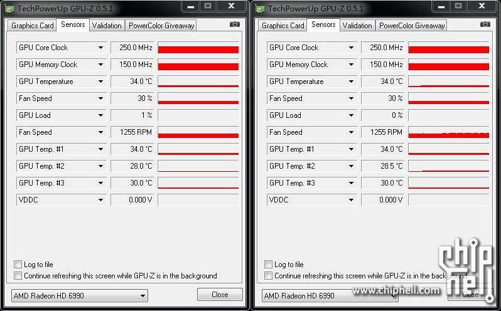The width and height of the screenshot is (501, 311).
Task: Open PowerColor Giveaway tab in left window
Action: click(x=161, y=26)
